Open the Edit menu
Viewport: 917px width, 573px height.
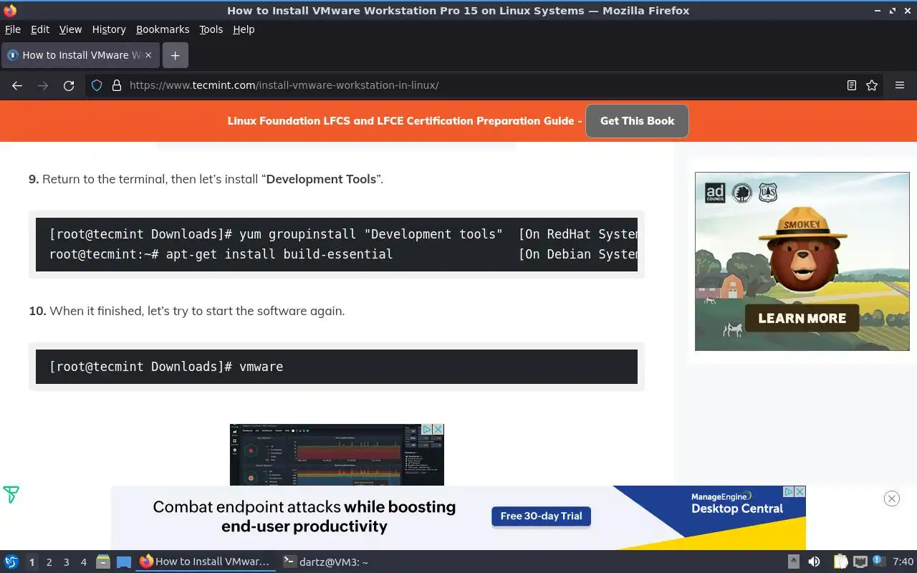click(x=40, y=29)
